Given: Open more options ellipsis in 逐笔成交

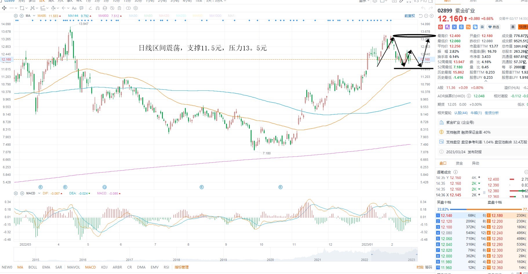Looking at the screenshot, I should tap(526, 172).
